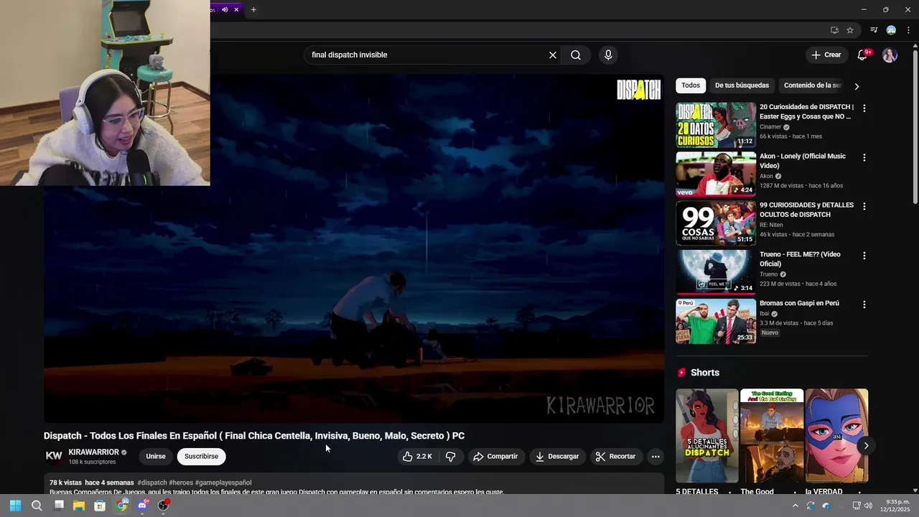The height and width of the screenshot is (517, 919).
Task: Dislike the video with thumbs down
Action: click(451, 457)
